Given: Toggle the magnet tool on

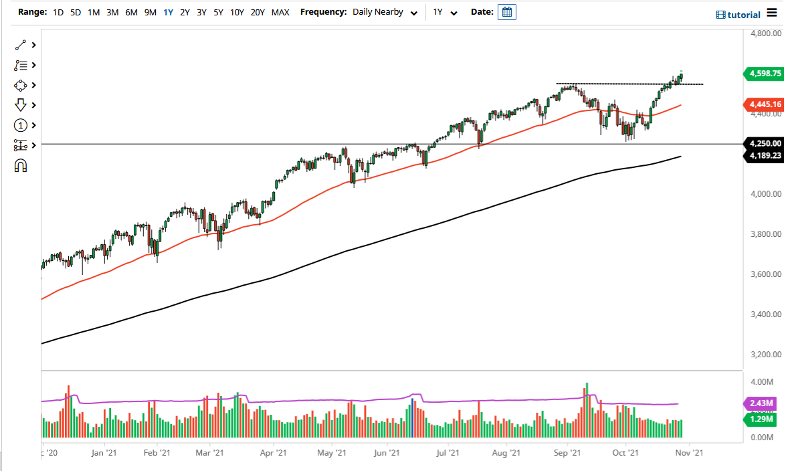Looking at the screenshot, I should [19, 165].
